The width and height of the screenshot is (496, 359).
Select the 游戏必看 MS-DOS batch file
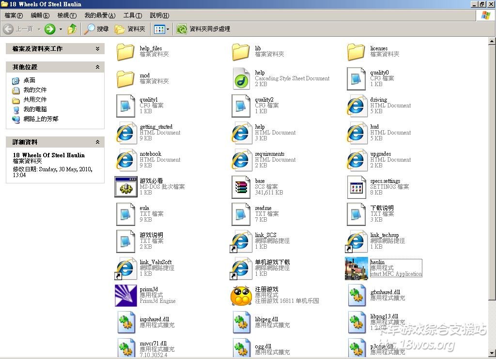pyautogui.click(x=125, y=187)
